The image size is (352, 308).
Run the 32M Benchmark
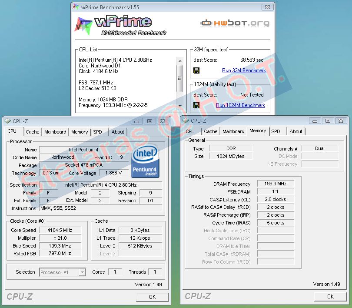[244, 70]
